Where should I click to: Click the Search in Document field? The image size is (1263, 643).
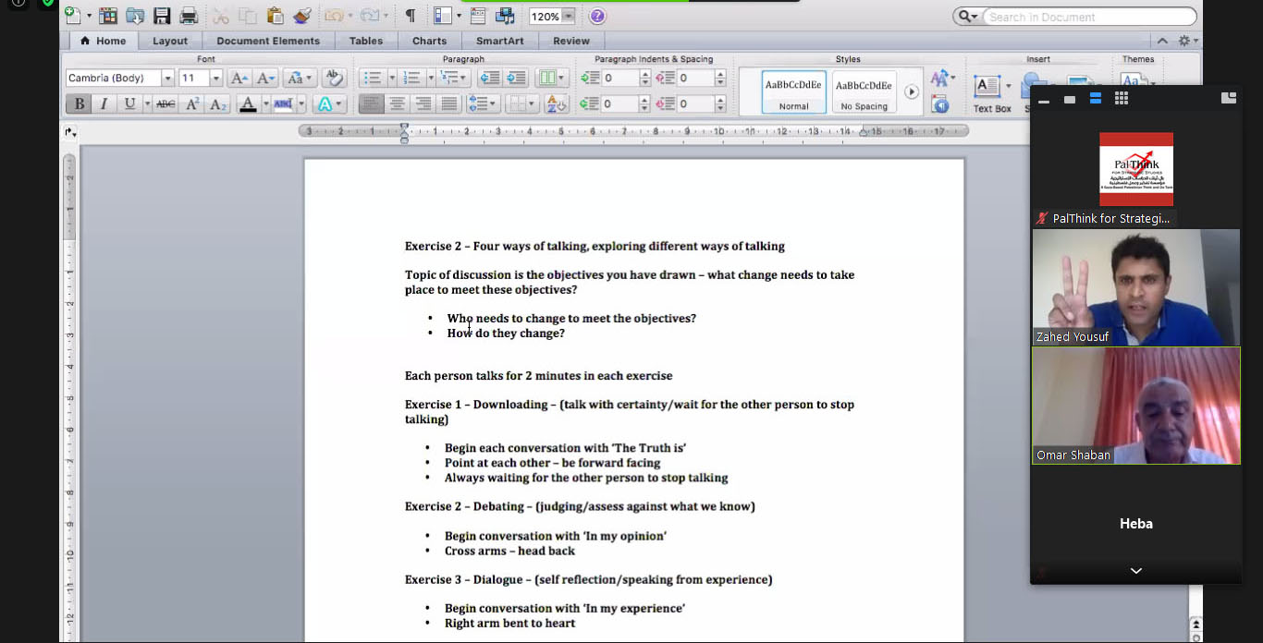pyautogui.click(x=1086, y=17)
